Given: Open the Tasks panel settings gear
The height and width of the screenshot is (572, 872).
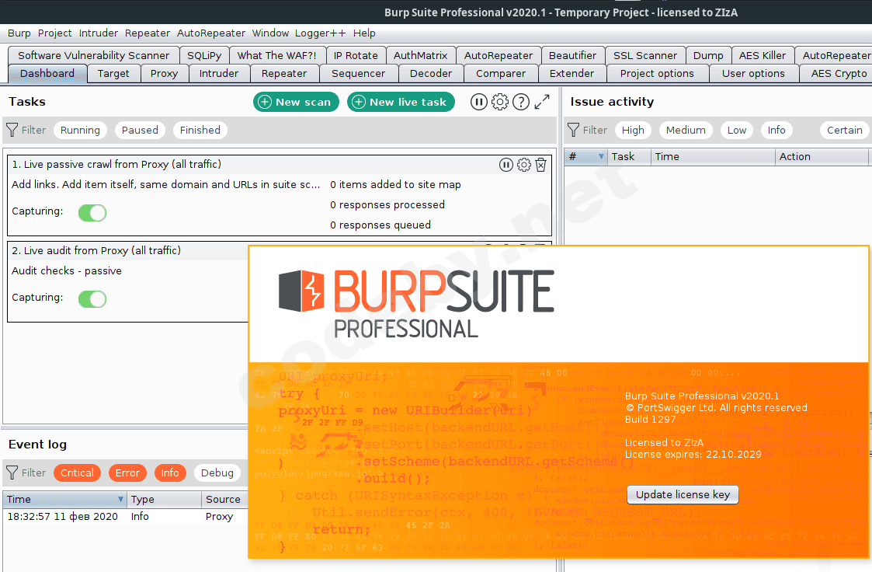Looking at the screenshot, I should pos(500,102).
